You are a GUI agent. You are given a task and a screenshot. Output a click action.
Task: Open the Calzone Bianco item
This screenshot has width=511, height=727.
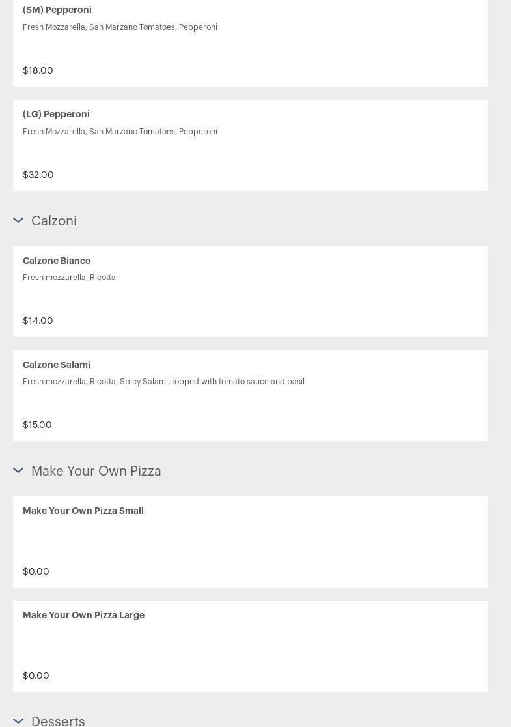57,261
